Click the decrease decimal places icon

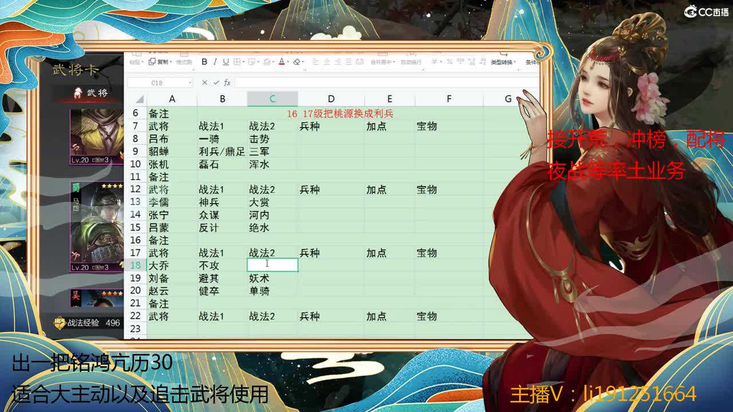coord(482,62)
